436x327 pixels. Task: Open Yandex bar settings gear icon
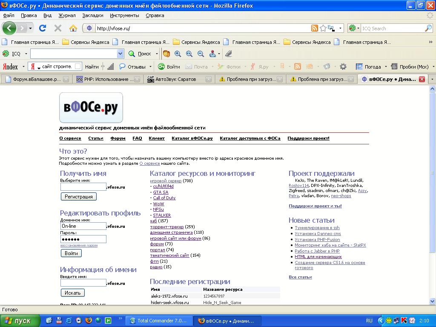[x=343, y=66]
